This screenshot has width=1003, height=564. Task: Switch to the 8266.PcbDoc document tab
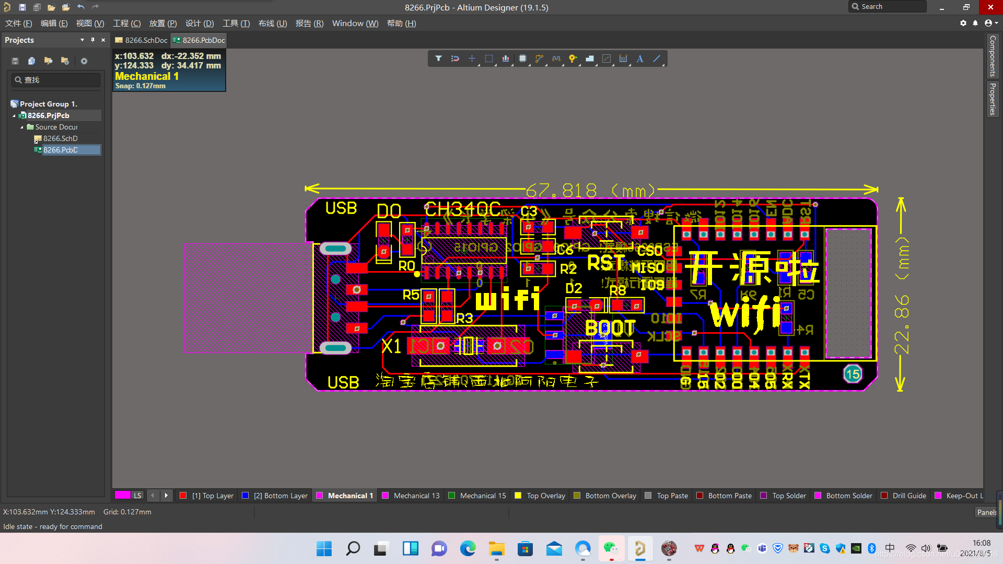pyautogui.click(x=199, y=40)
